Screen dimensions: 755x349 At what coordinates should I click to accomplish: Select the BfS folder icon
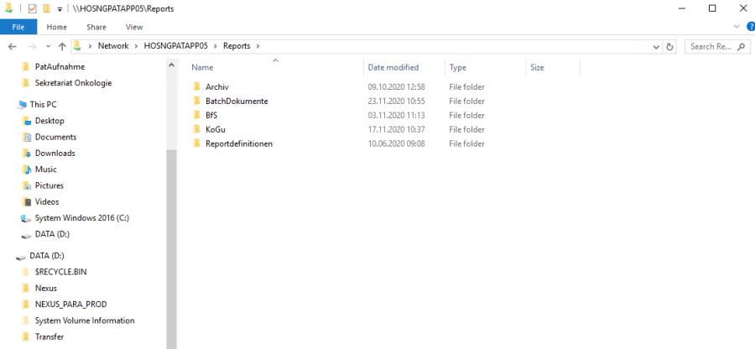(196, 115)
